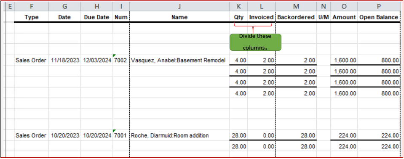
Task: Select 4.00 Qty in Vasquez row
Action: [x=238, y=60]
